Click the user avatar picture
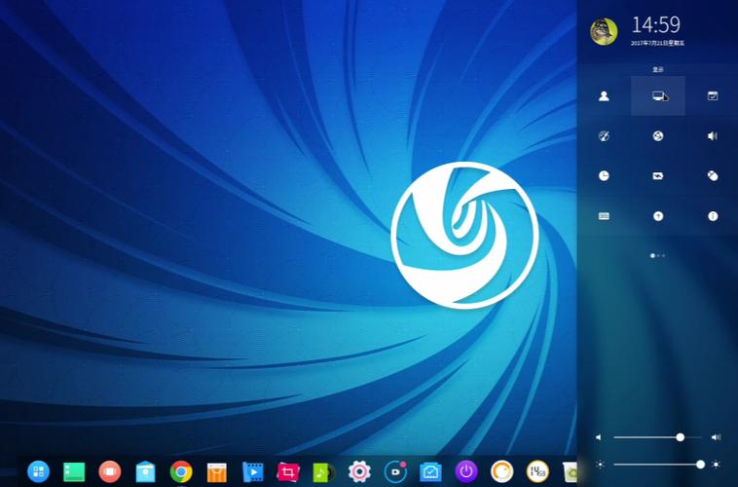The width and height of the screenshot is (738, 487). [604, 31]
